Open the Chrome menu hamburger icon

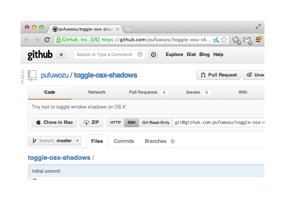(259, 39)
